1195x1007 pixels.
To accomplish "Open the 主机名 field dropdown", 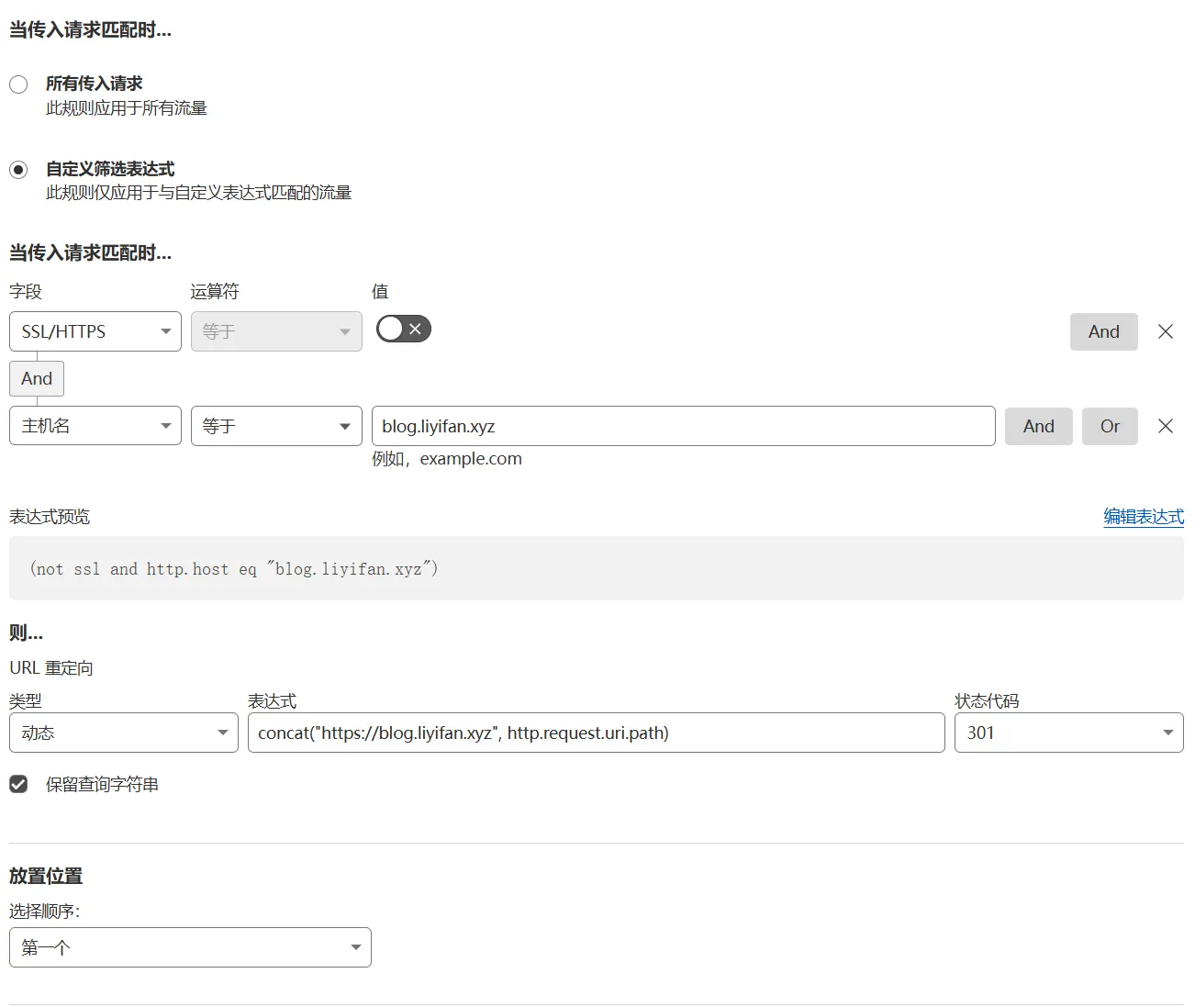I will 95,426.
